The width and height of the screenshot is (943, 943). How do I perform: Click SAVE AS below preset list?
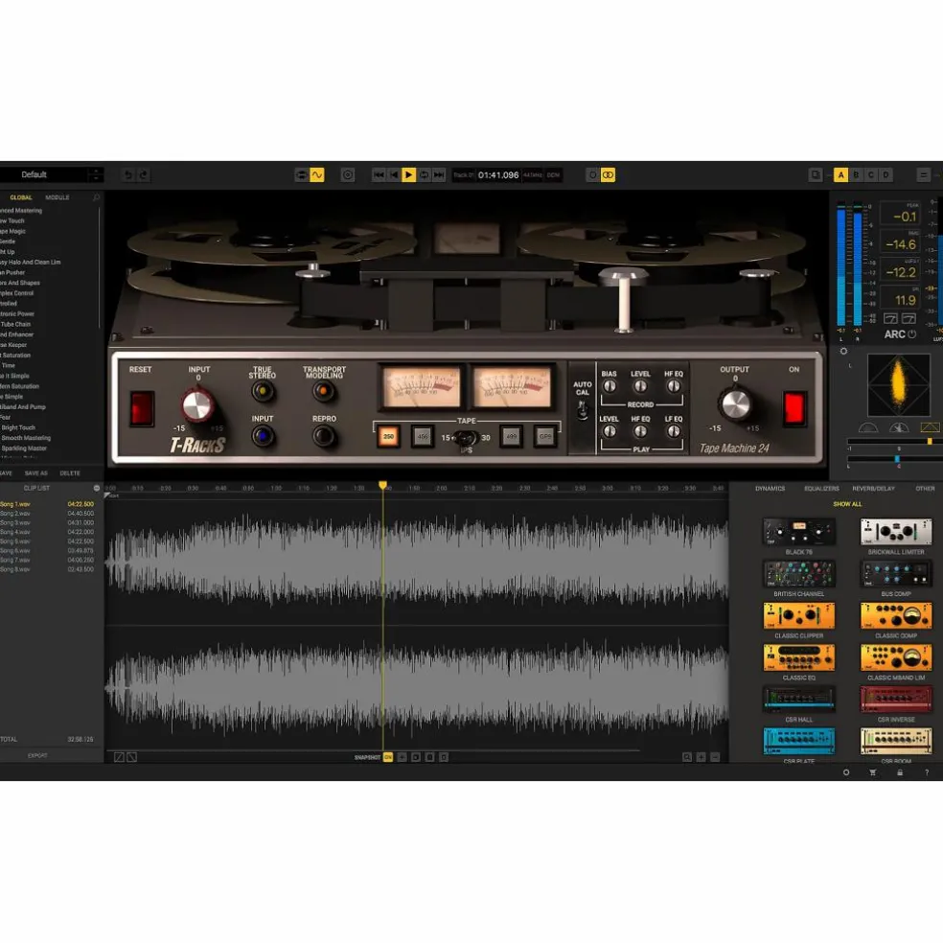point(36,473)
